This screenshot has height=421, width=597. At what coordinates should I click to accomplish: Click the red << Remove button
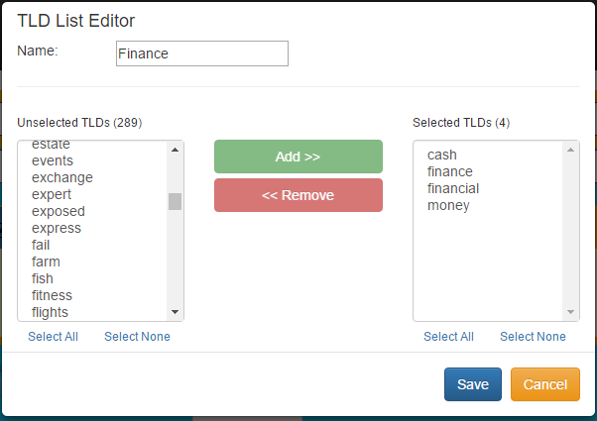(298, 195)
